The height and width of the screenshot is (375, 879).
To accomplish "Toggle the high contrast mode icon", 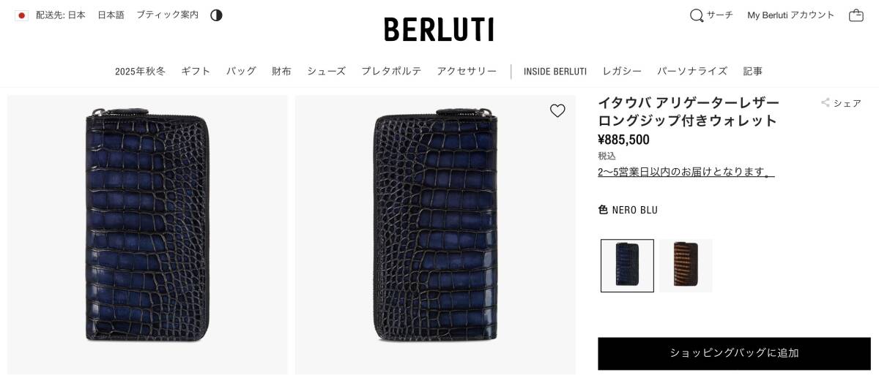I will [x=216, y=15].
